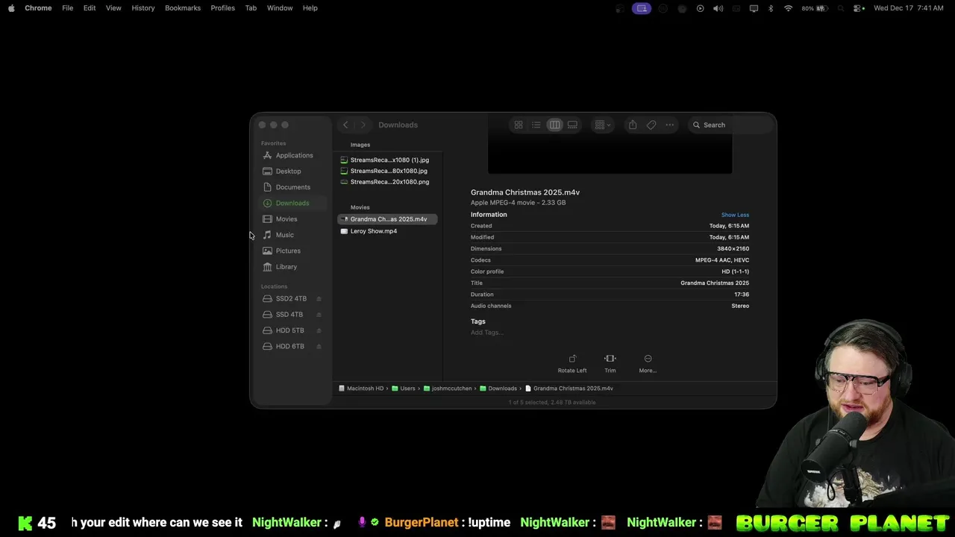Eject the SSD2 4TB drive

319,298
